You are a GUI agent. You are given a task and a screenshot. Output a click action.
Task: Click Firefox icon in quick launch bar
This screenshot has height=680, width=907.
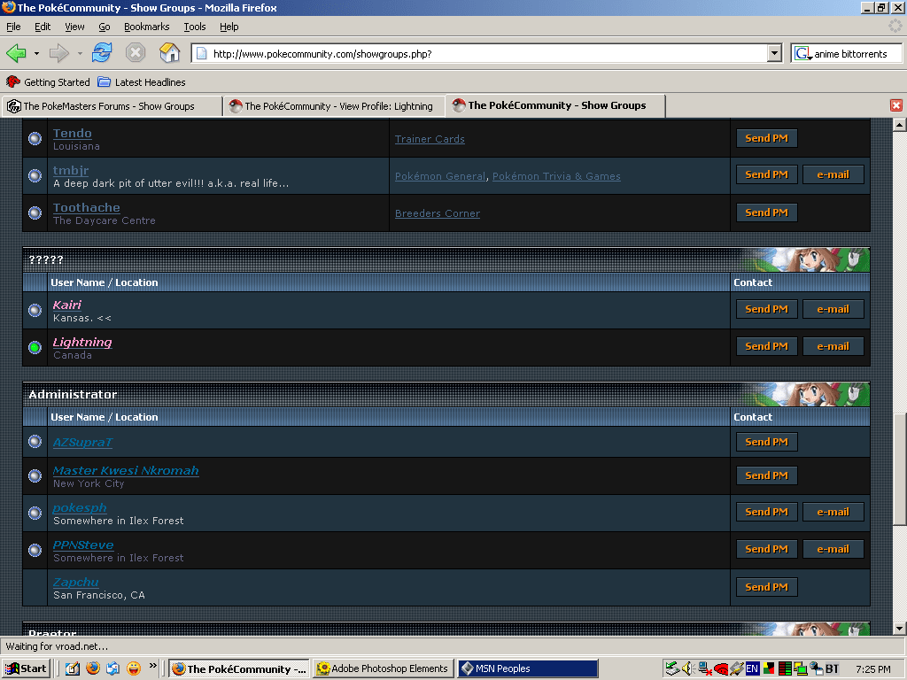(x=92, y=668)
